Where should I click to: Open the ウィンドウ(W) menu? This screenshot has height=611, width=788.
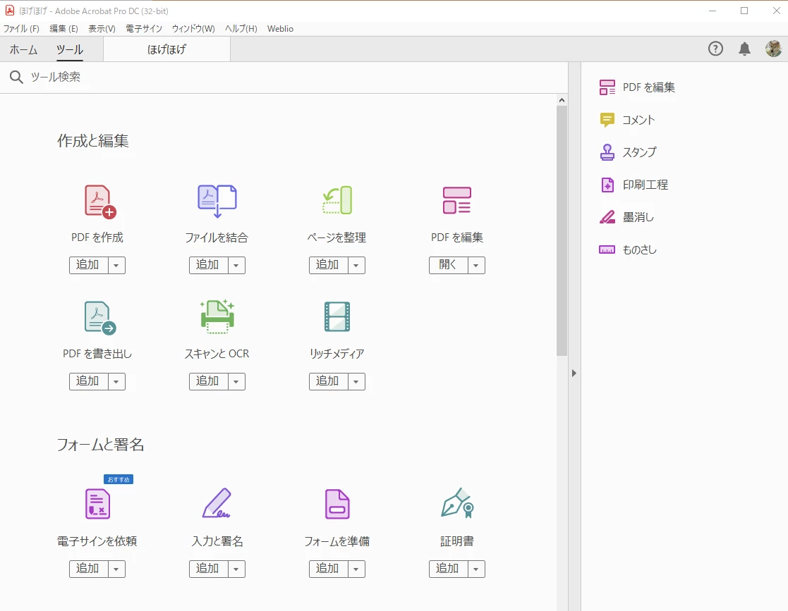(x=193, y=29)
